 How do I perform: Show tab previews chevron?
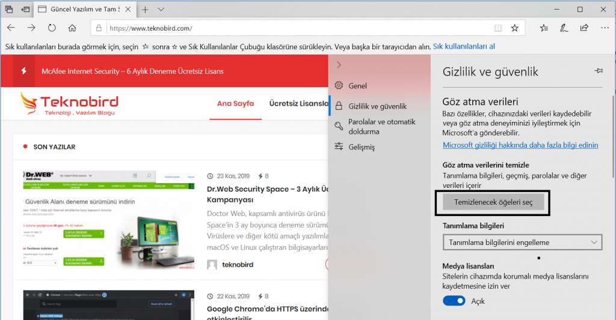tap(161, 10)
